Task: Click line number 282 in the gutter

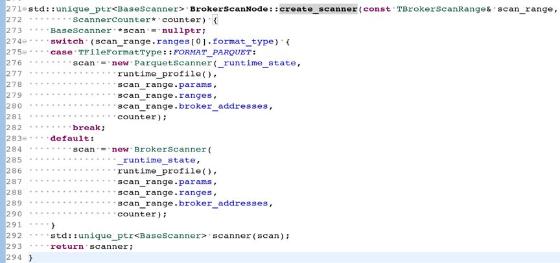Action: pyautogui.click(x=14, y=128)
